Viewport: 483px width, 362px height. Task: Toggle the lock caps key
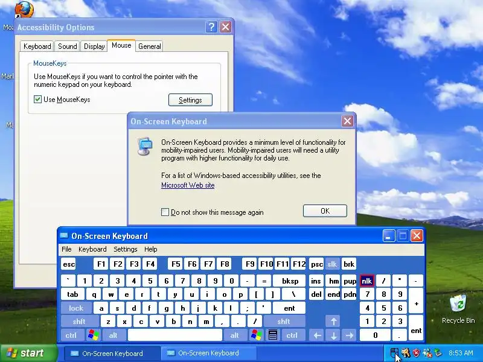(76, 308)
